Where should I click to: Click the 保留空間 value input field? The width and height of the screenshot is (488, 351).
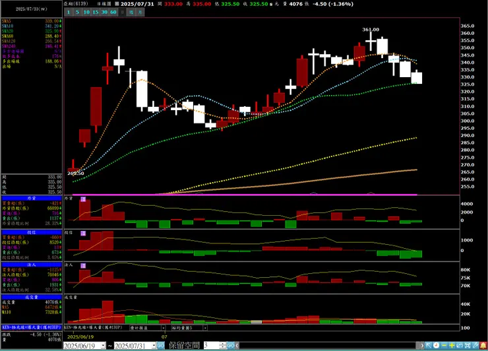click(212, 346)
